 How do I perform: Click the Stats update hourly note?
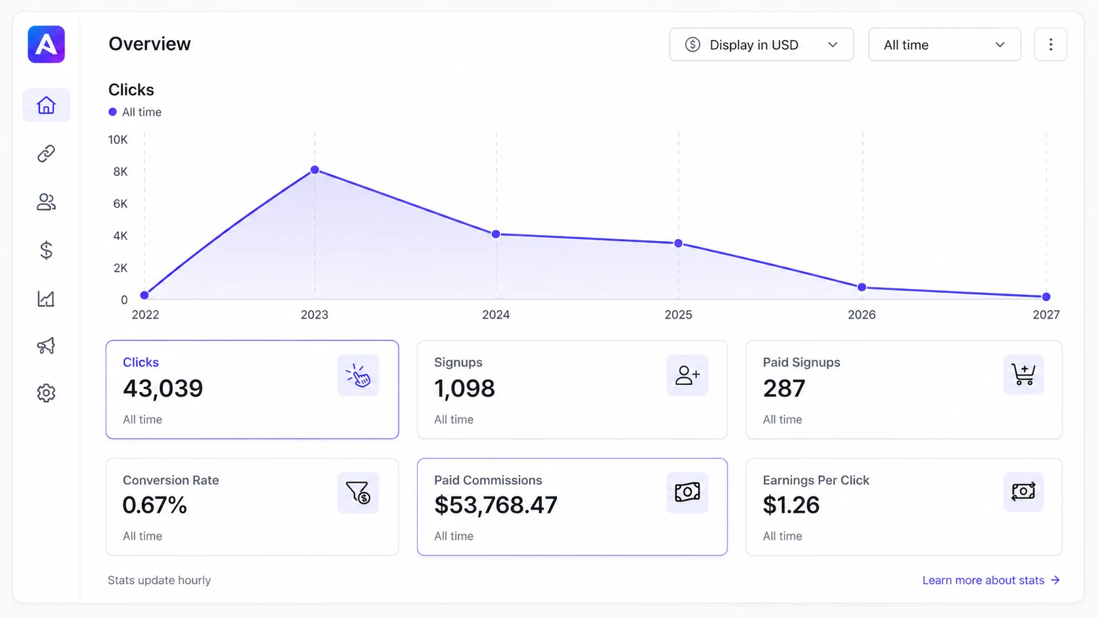point(159,580)
